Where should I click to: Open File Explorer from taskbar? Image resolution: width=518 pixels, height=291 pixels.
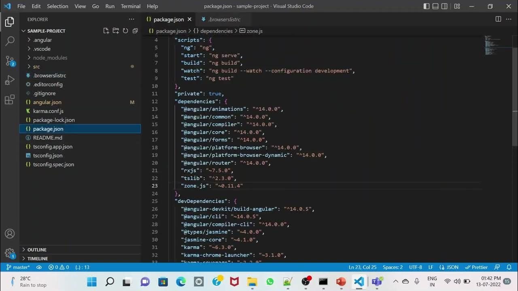(252, 281)
